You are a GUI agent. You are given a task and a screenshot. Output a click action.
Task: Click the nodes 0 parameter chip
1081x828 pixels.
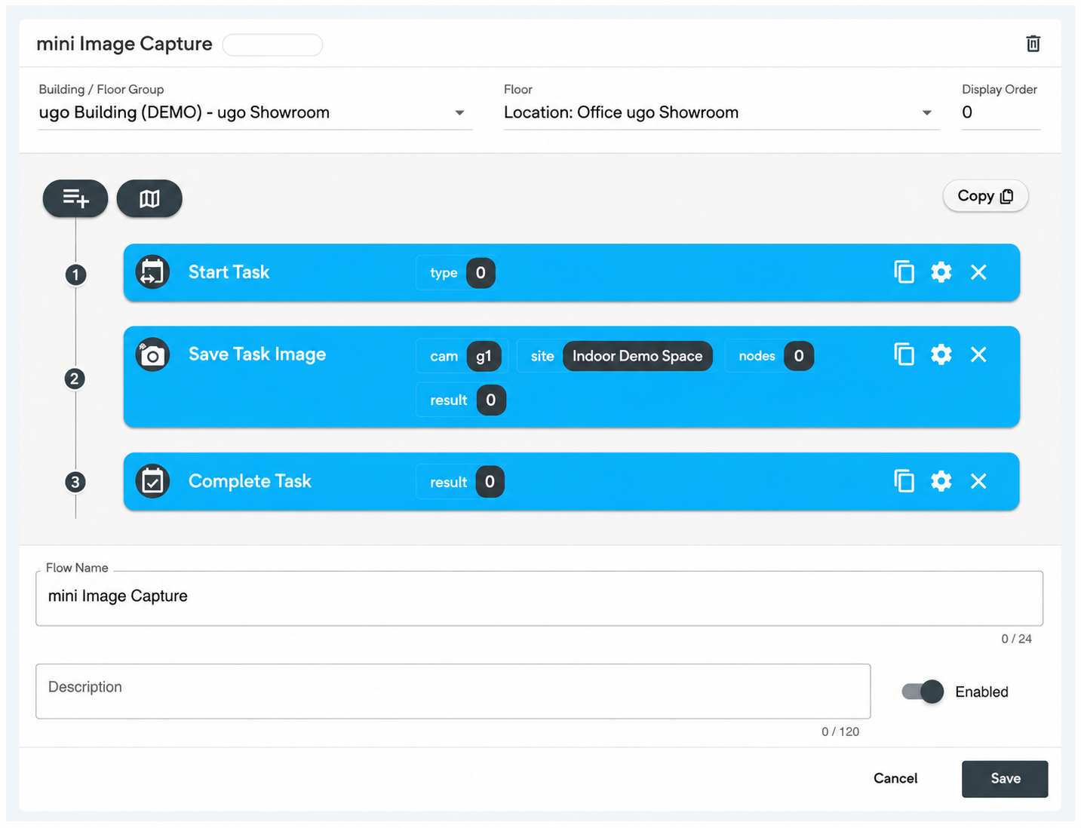coord(770,356)
